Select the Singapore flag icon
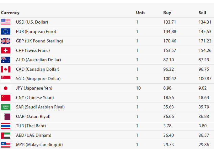Viewport: 214px width, 149px height. 6,79
